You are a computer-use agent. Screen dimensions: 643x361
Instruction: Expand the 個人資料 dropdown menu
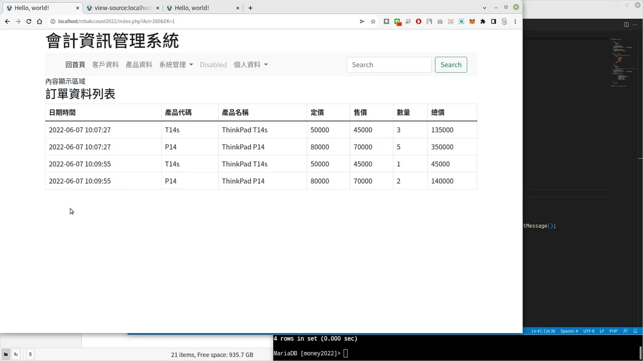click(x=250, y=65)
